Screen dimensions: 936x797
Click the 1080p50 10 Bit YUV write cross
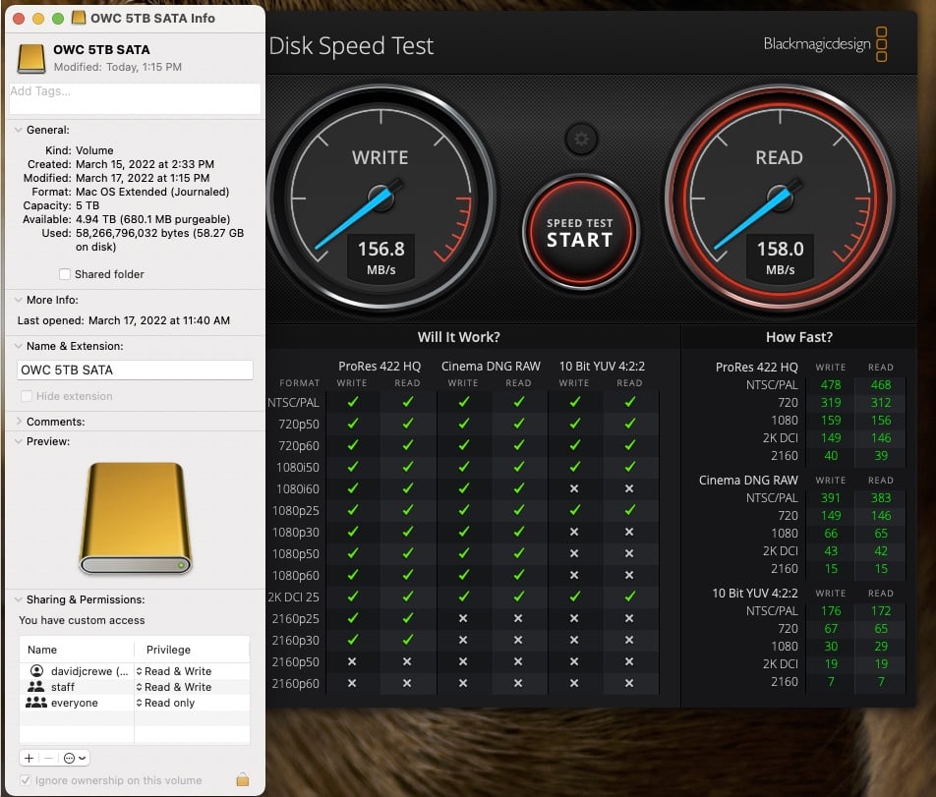pos(574,553)
